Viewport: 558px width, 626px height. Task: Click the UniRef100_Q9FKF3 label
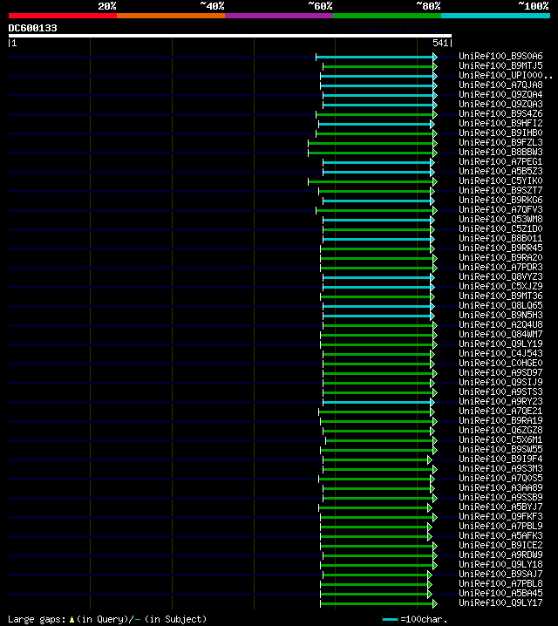click(x=500, y=516)
